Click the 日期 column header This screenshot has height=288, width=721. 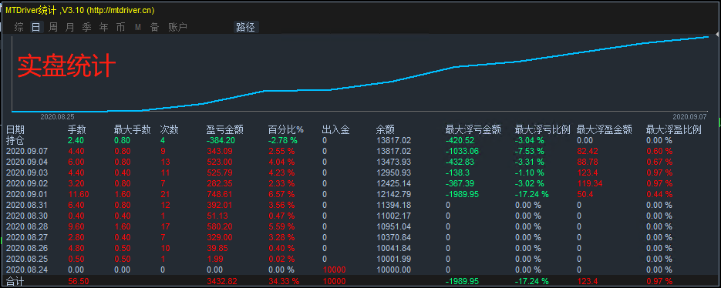[x=15, y=130]
